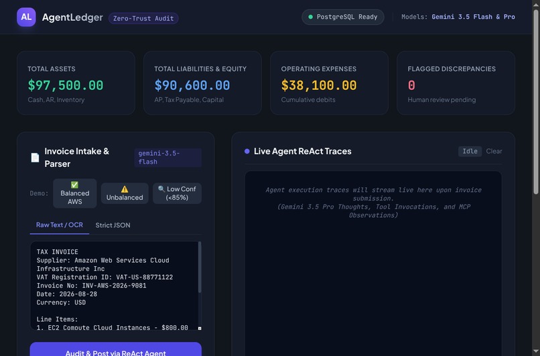Click the Idle status badge

pos(470,152)
